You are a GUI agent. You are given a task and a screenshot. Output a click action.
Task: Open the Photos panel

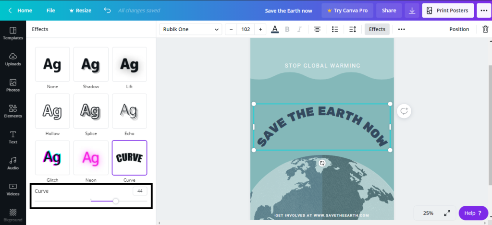coord(13,85)
